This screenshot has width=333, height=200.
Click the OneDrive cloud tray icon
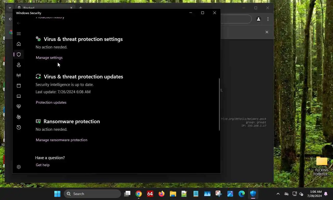pyautogui.click(x=286, y=194)
